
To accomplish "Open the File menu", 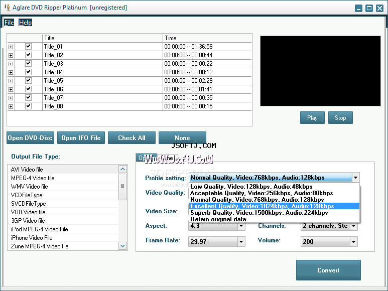I will pos(9,23).
